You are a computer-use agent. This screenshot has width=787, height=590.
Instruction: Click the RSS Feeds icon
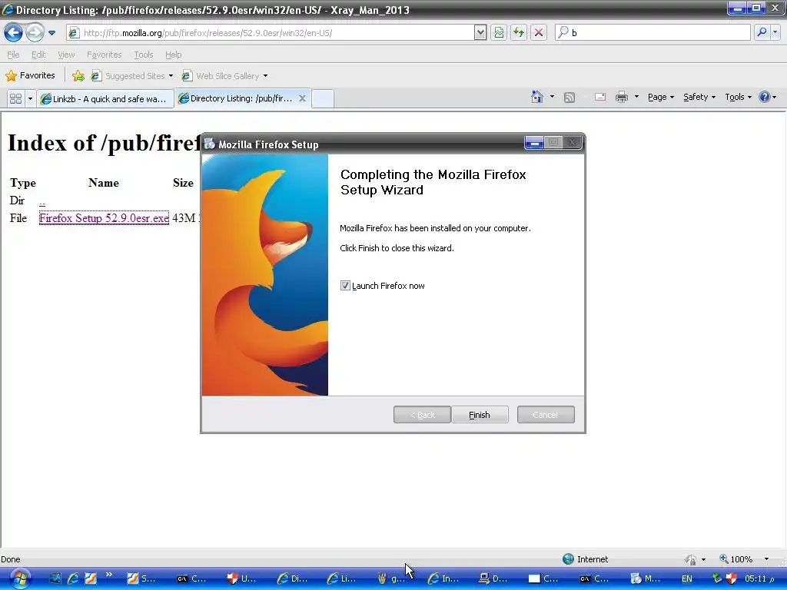(569, 98)
